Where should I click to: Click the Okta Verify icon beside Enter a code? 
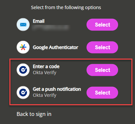click(23, 70)
